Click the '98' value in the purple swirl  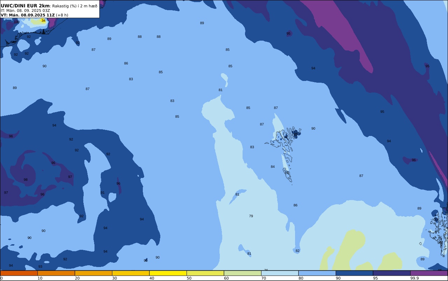click(x=26, y=180)
